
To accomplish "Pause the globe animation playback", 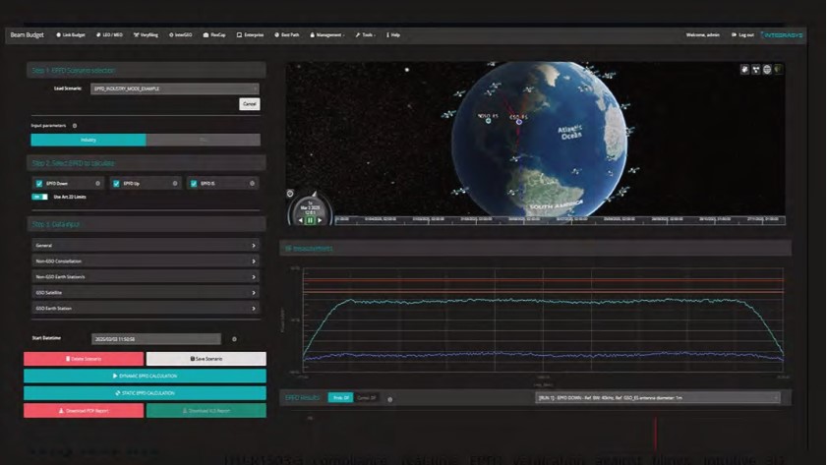I will click(312, 220).
